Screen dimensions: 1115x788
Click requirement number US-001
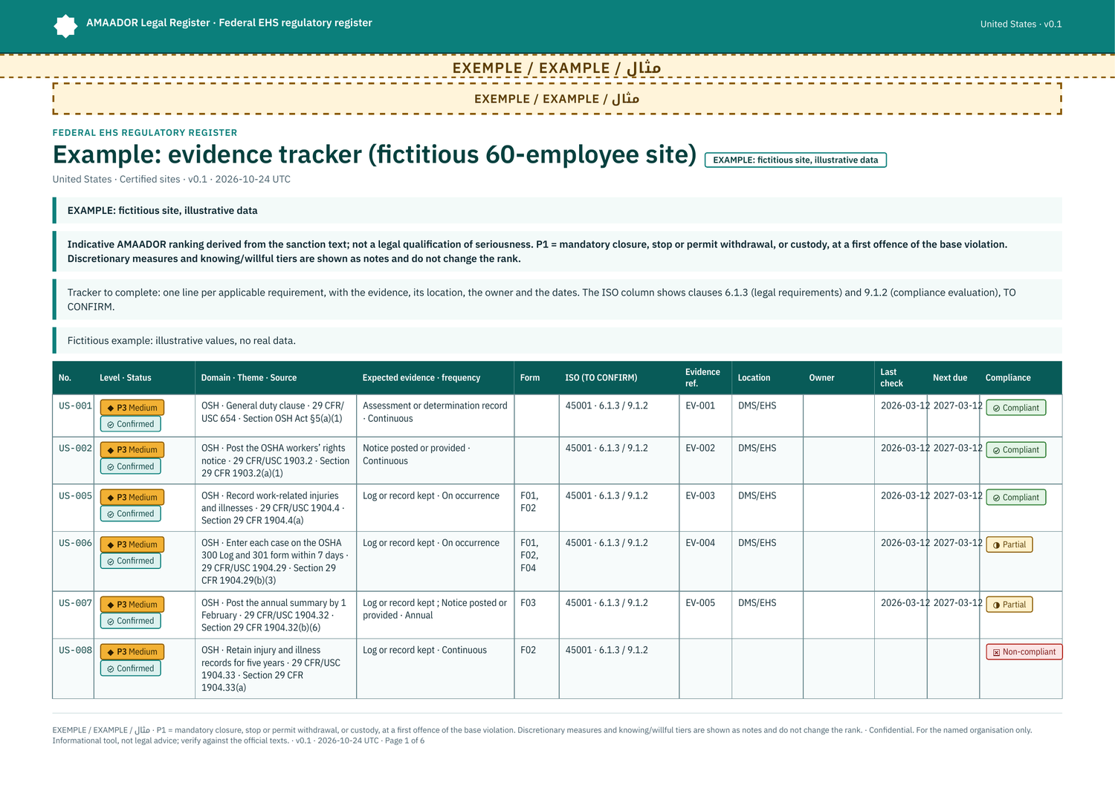pos(75,406)
